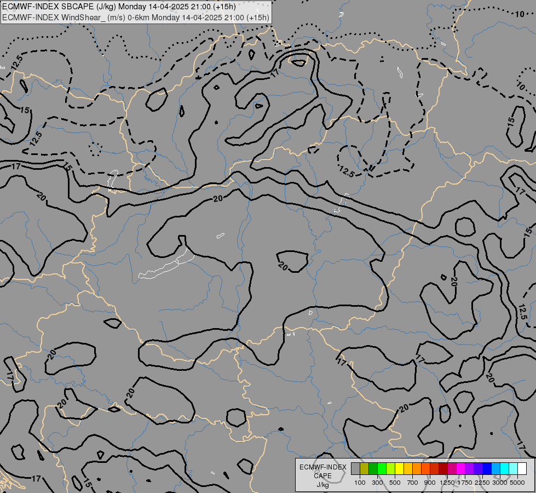Click the legend value 700

coord(413,483)
